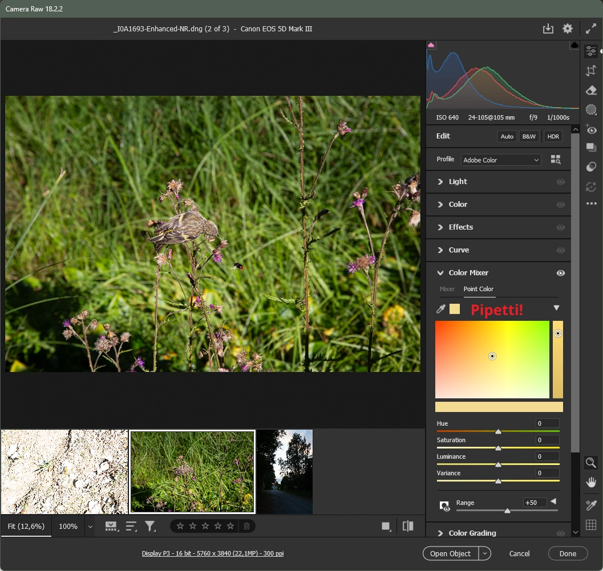Screen dimensions: 603x571
Task: Click the Auto edit button
Action: [507, 136]
